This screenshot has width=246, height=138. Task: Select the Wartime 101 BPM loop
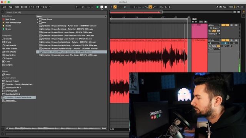(x=68, y=36)
